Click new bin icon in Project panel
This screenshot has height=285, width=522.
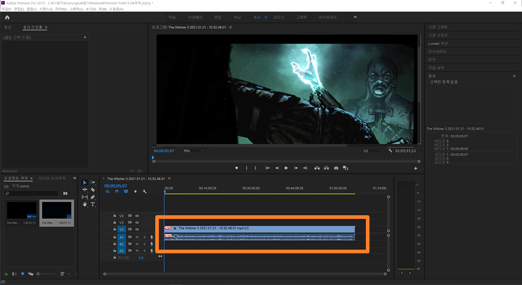point(65,193)
